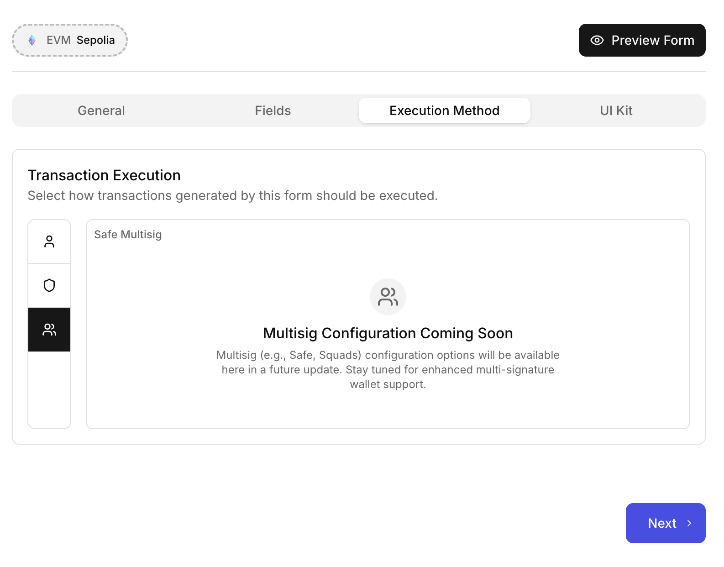Click the shield icon between person and multisig
This screenshot has height=567, width=724.
[49, 285]
